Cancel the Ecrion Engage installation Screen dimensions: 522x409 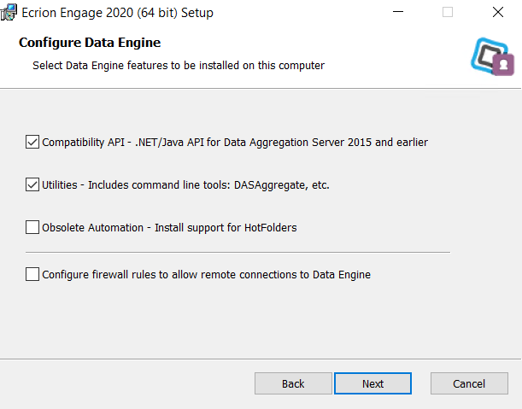[469, 383]
